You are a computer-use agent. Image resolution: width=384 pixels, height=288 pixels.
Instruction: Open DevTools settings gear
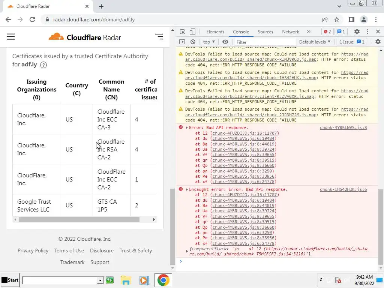[x=357, y=31]
